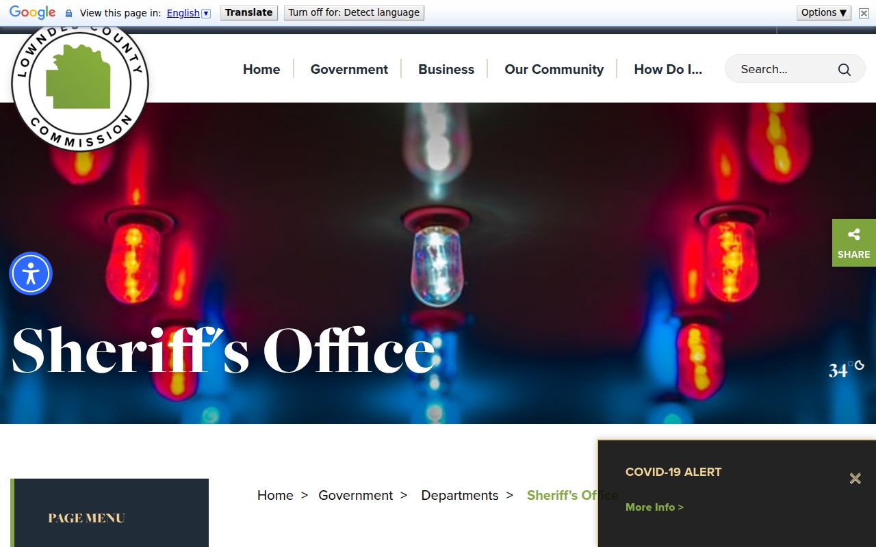The width and height of the screenshot is (876, 547).
Task: Click the PAGE MENU sidebar header
Action: point(86,518)
